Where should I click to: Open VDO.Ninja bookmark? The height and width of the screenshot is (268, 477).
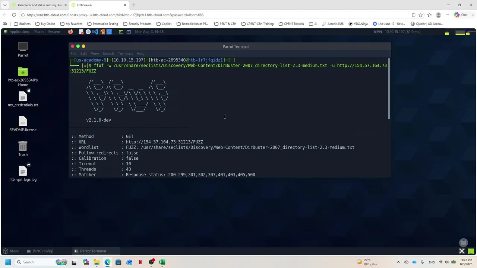[x=358, y=24]
